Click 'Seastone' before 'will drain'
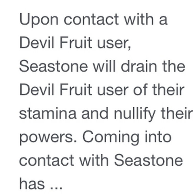 (x=53, y=66)
